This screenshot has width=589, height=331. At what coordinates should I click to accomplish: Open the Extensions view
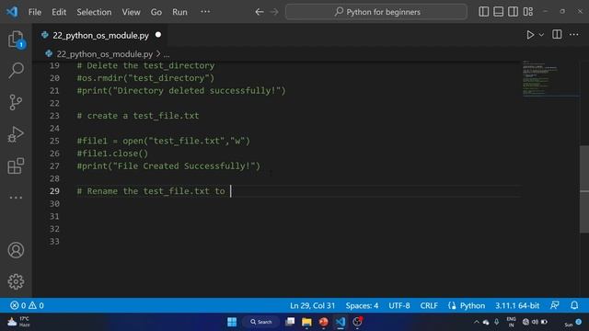point(16,165)
